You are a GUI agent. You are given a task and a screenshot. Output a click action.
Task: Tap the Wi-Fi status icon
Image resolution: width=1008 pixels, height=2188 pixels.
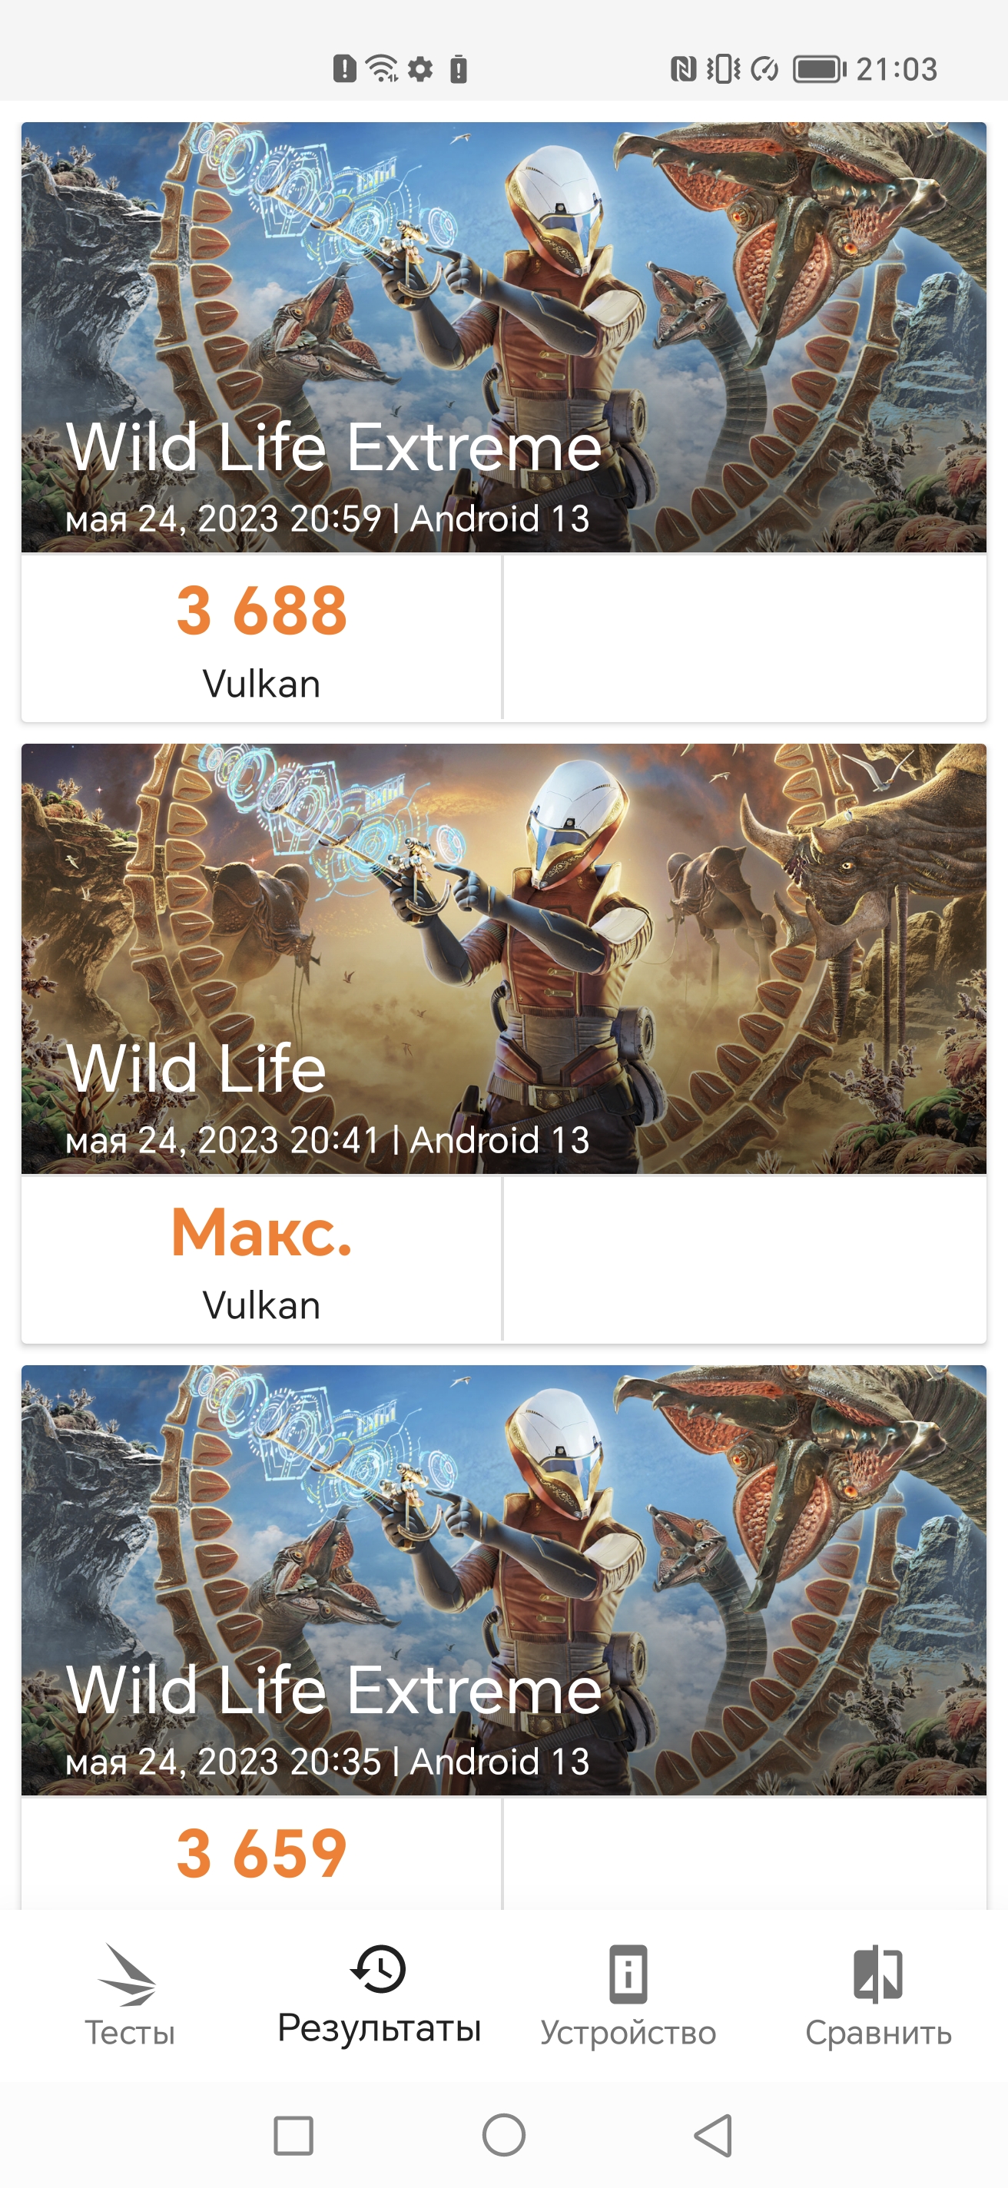click(x=382, y=68)
